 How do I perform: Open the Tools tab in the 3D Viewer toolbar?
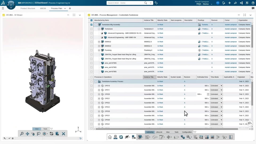click(x=45, y=129)
